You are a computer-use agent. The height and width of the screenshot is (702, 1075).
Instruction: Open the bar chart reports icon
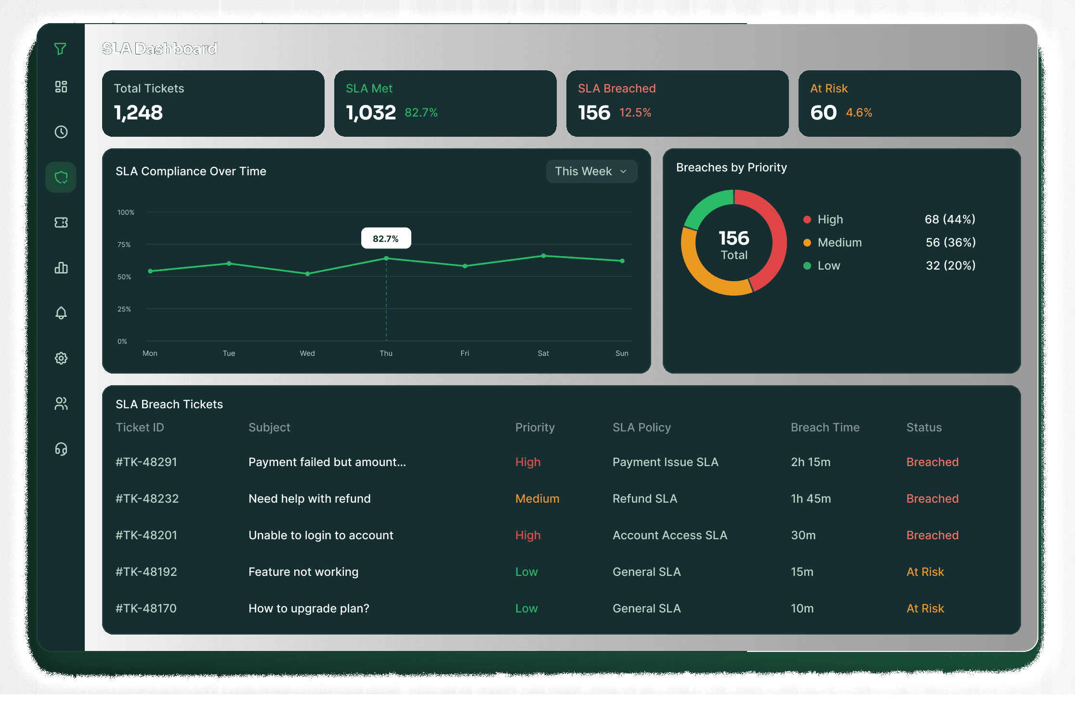point(61,268)
